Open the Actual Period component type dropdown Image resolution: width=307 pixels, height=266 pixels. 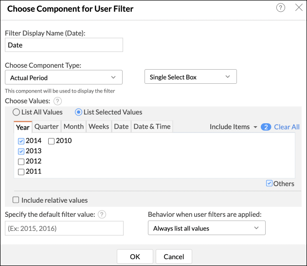tap(63, 77)
